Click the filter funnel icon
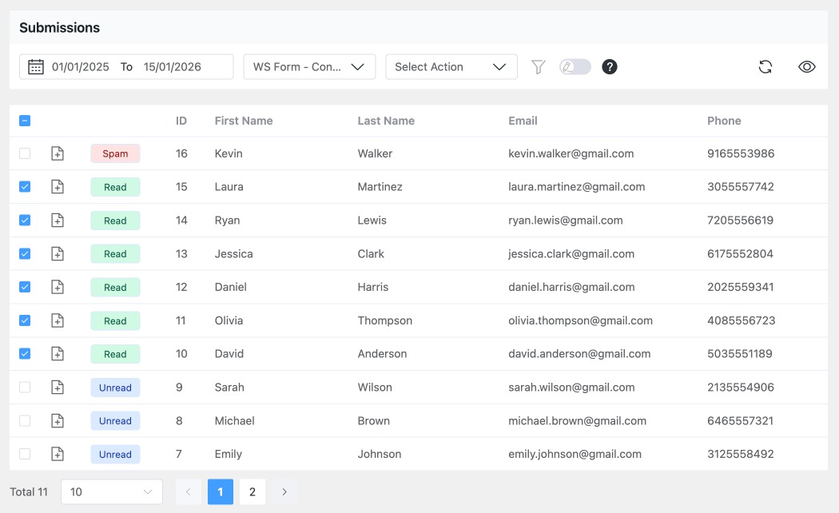The image size is (839, 513). click(x=539, y=66)
